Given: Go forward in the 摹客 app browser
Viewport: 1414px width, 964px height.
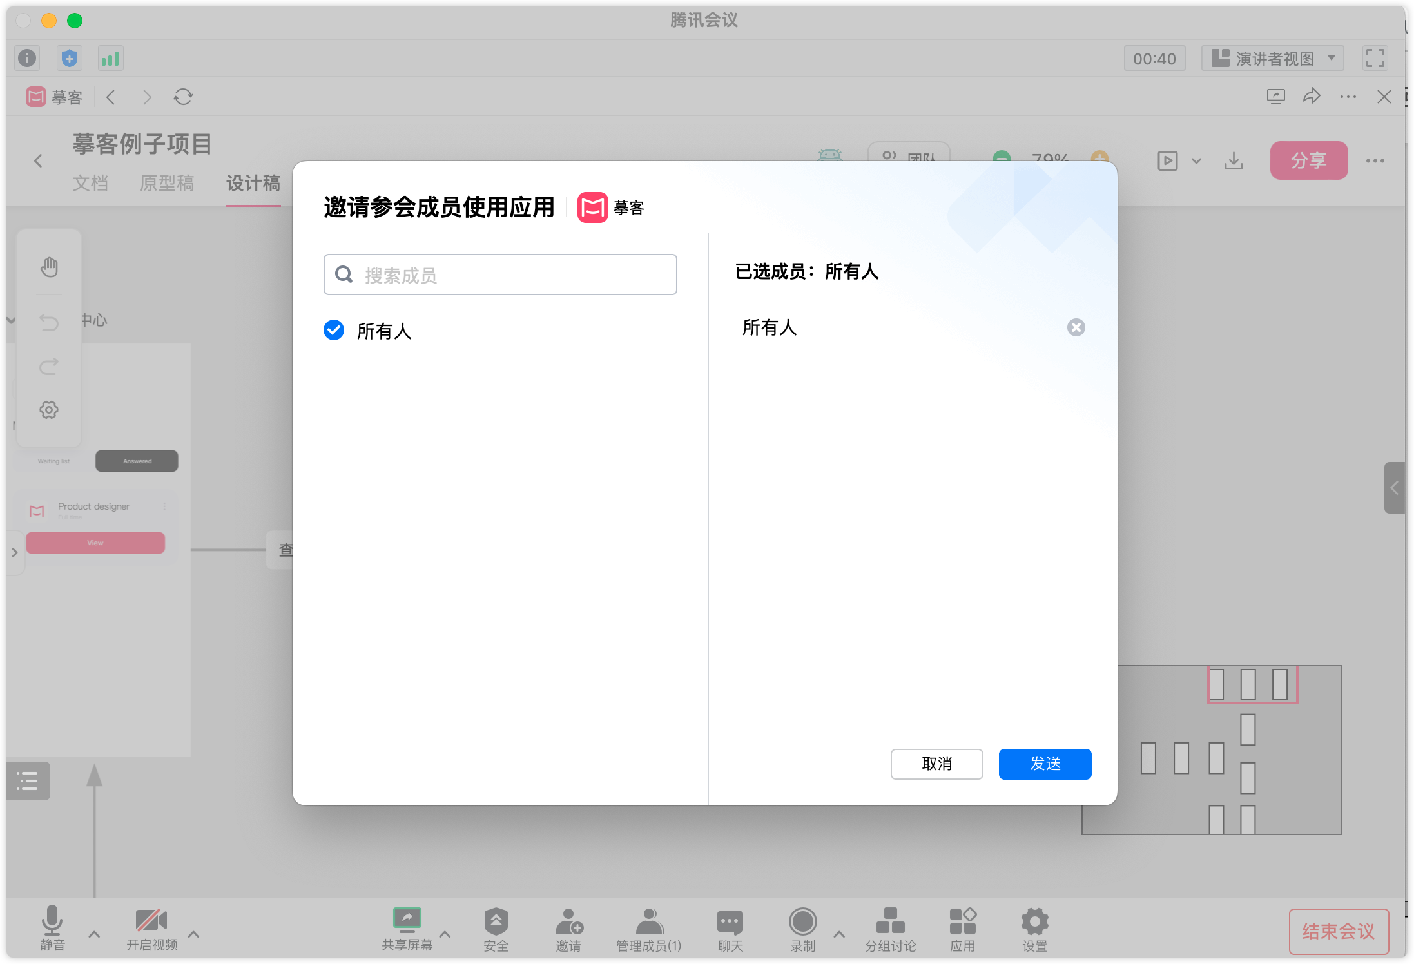Looking at the screenshot, I should tap(147, 97).
